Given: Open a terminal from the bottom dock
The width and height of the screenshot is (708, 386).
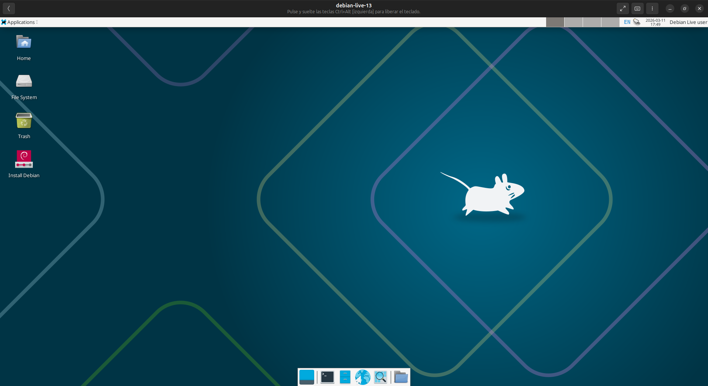Looking at the screenshot, I should (x=327, y=377).
